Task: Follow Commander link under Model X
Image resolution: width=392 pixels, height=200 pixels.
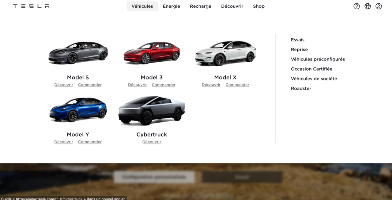Action: tap(237, 85)
